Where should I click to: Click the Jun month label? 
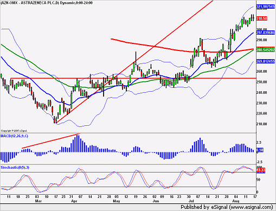point(156,201)
